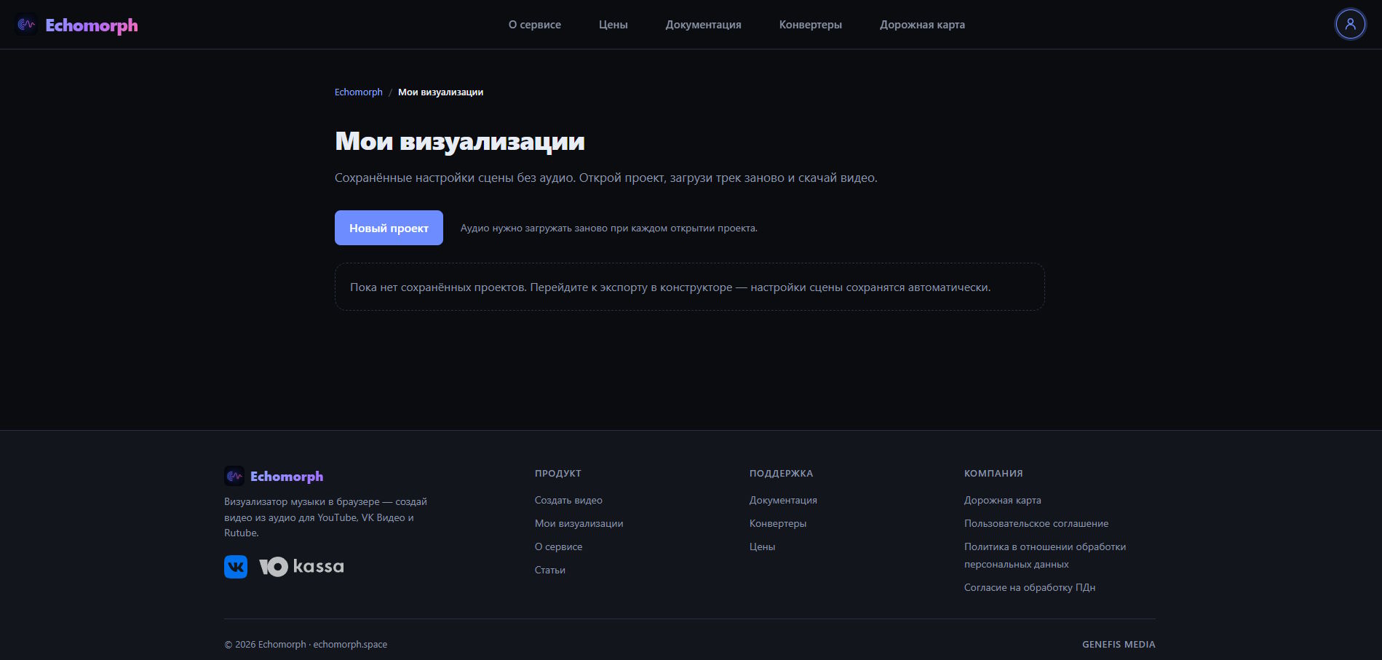Click the footer Echomorph logo icon
Screen dimensions: 1382x660
(x=234, y=476)
